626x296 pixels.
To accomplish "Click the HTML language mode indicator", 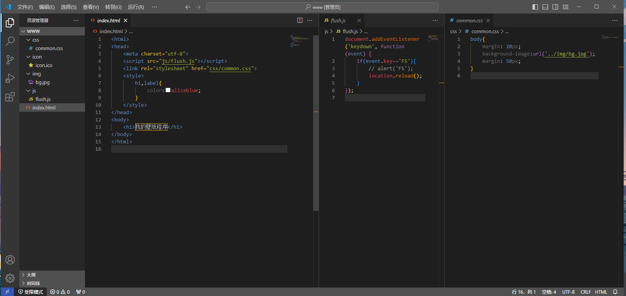I will 601,292.
